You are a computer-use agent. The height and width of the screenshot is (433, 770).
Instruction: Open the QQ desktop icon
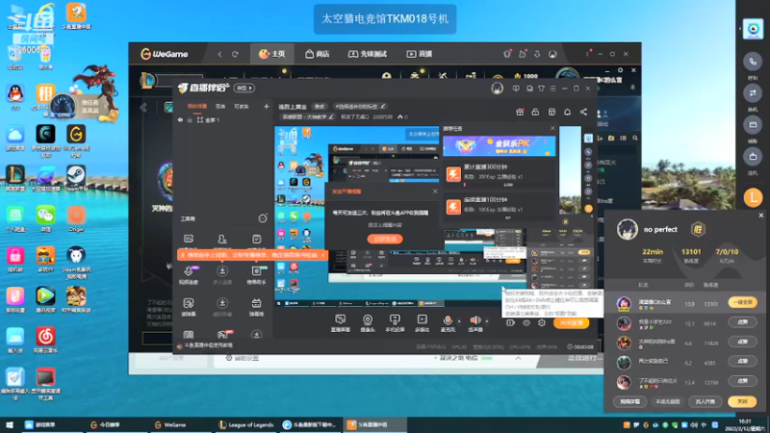pos(15,96)
